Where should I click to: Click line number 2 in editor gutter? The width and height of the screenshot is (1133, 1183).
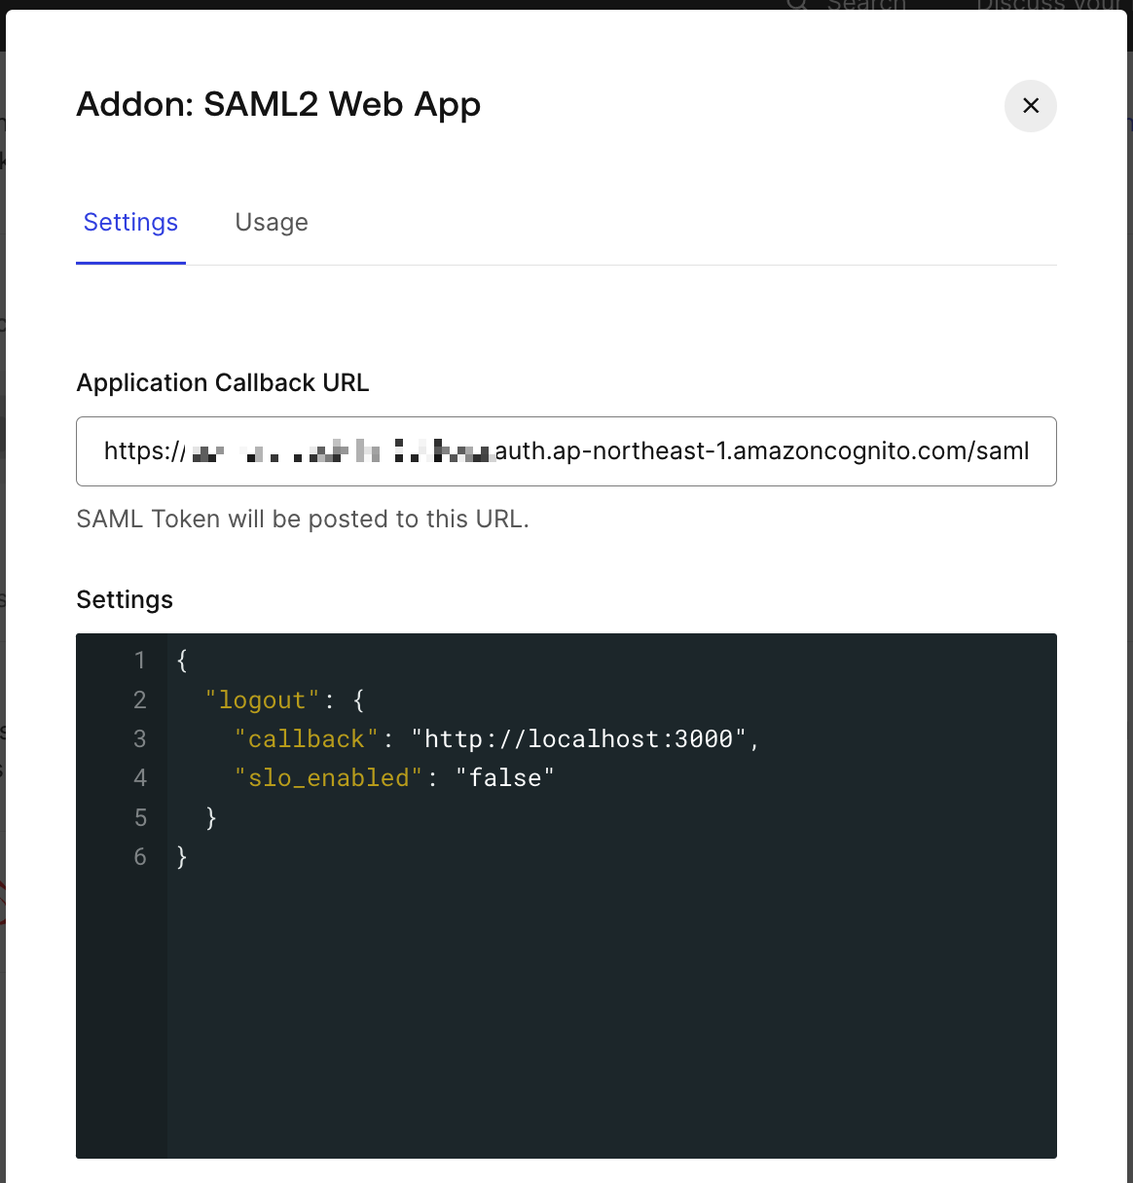coord(140,700)
